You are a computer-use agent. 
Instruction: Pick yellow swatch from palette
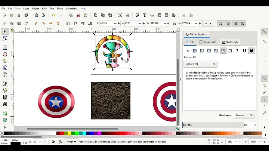point(69,133)
